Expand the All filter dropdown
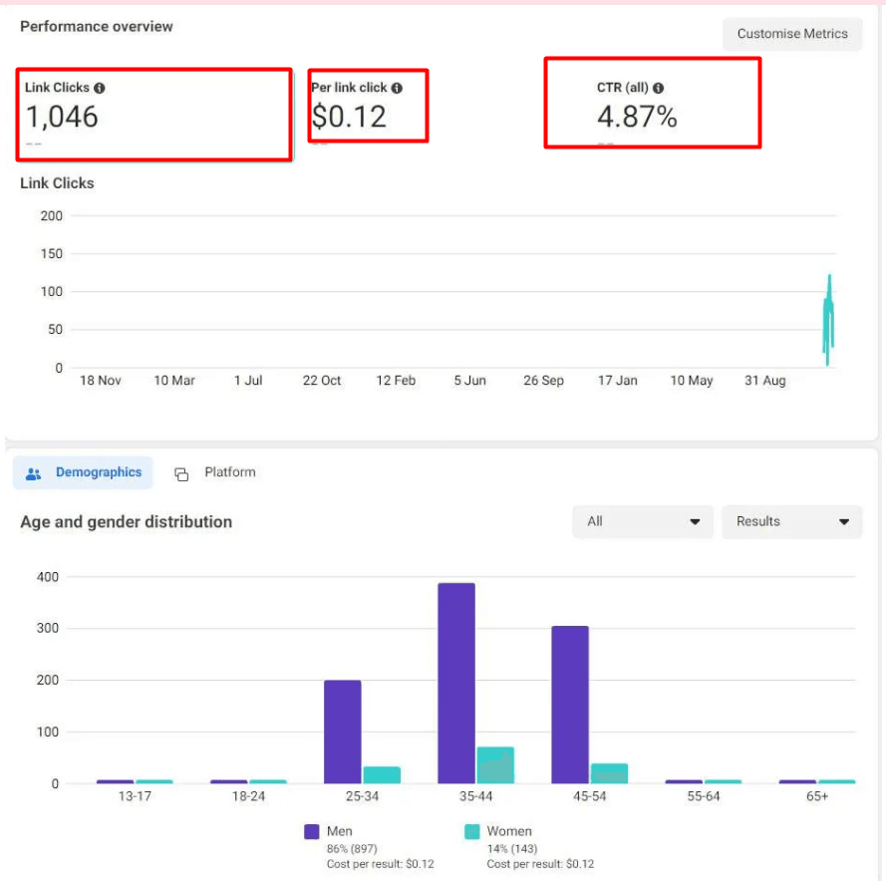This screenshot has width=886, height=881. (643, 521)
